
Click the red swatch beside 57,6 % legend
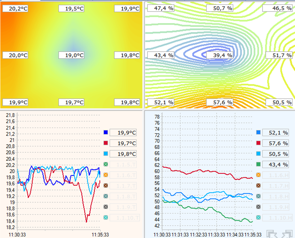point(258,143)
